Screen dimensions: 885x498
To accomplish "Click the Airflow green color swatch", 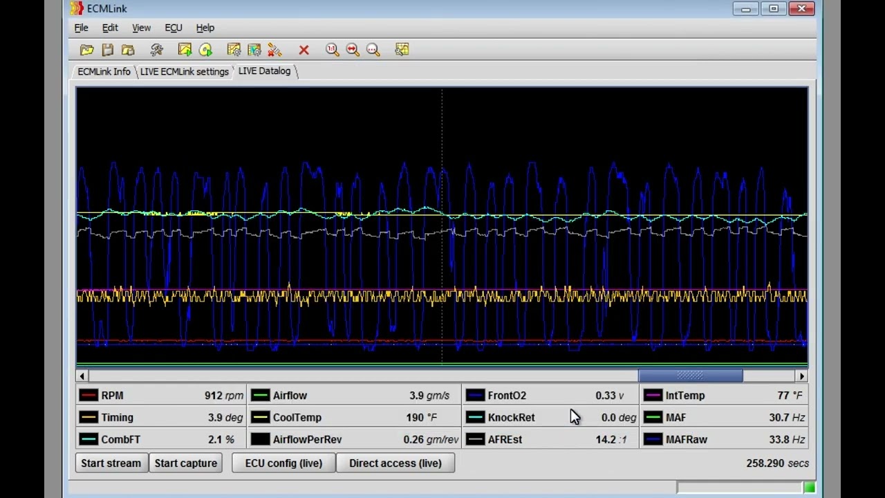I will click(260, 396).
